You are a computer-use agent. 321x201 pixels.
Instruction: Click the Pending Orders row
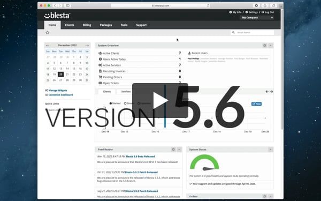pyautogui.click(x=140, y=77)
